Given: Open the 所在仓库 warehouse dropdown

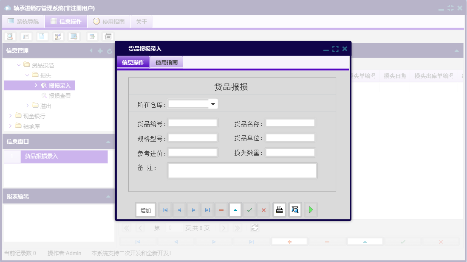Looking at the screenshot, I should pyautogui.click(x=213, y=103).
